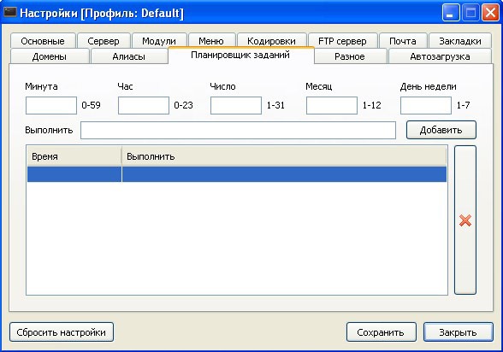
Task: Switch to the Почта tab
Action: [x=403, y=41]
